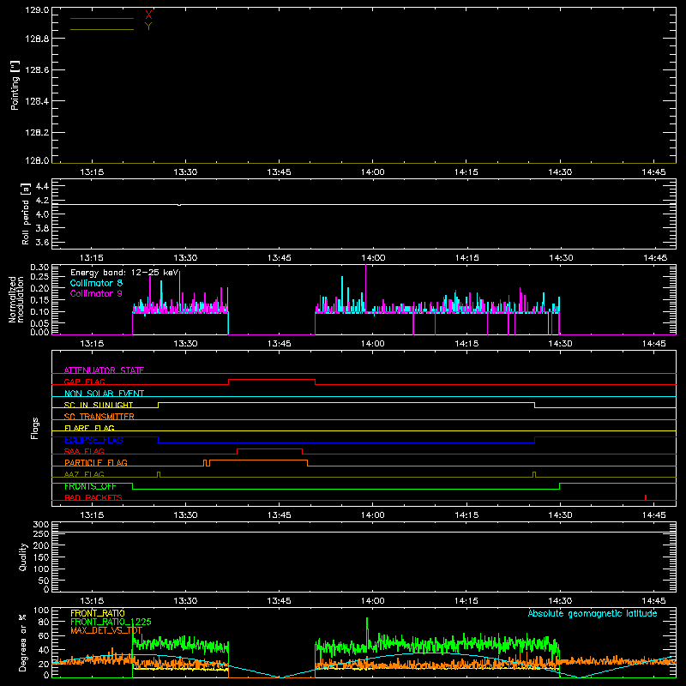Click the 'Pointing' vertical axis title
This screenshot has height=686, width=686.
pyautogui.click(x=15, y=85)
